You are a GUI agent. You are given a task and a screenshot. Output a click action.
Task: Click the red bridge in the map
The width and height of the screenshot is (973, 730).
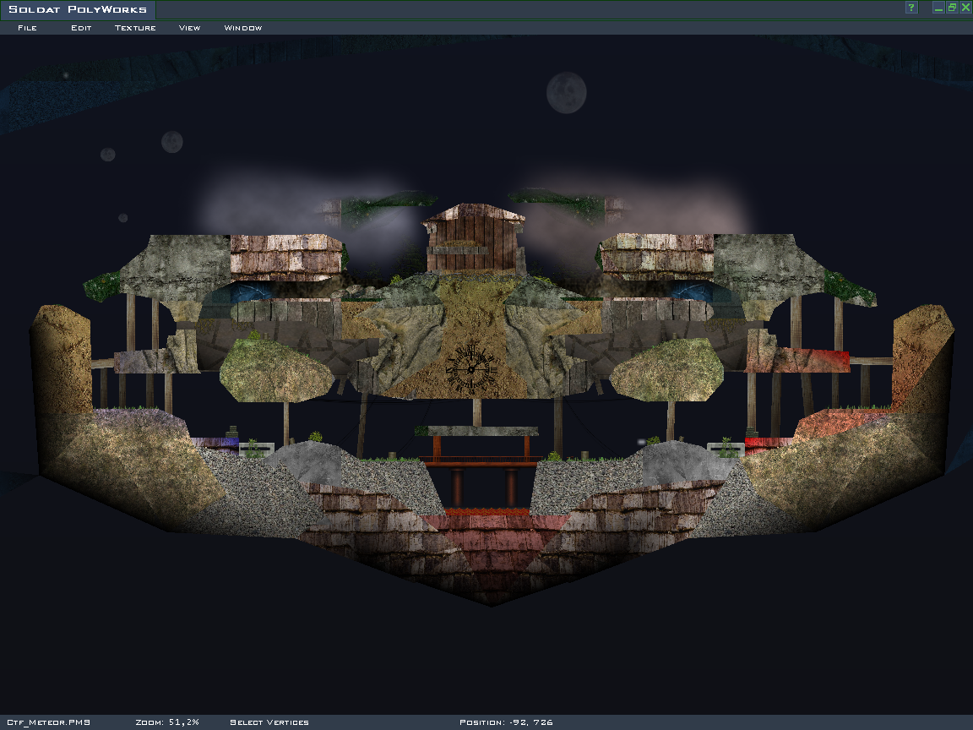point(481,462)
